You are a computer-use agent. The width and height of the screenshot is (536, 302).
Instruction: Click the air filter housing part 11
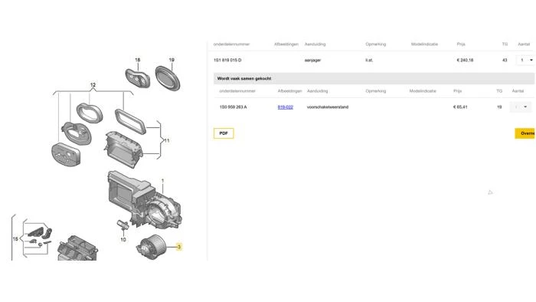click(x=123, y=149)
